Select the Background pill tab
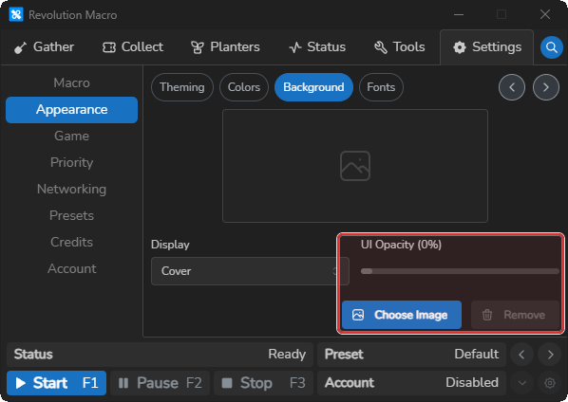 point(313,87)
